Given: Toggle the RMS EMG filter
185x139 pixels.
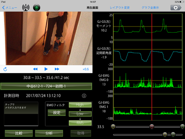Looking at the screenshot, I should [80, 123].
